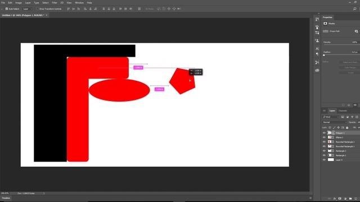Click the add layer mask icon
This screenshot has width=360, height=202.
click(x=340, y=199)
